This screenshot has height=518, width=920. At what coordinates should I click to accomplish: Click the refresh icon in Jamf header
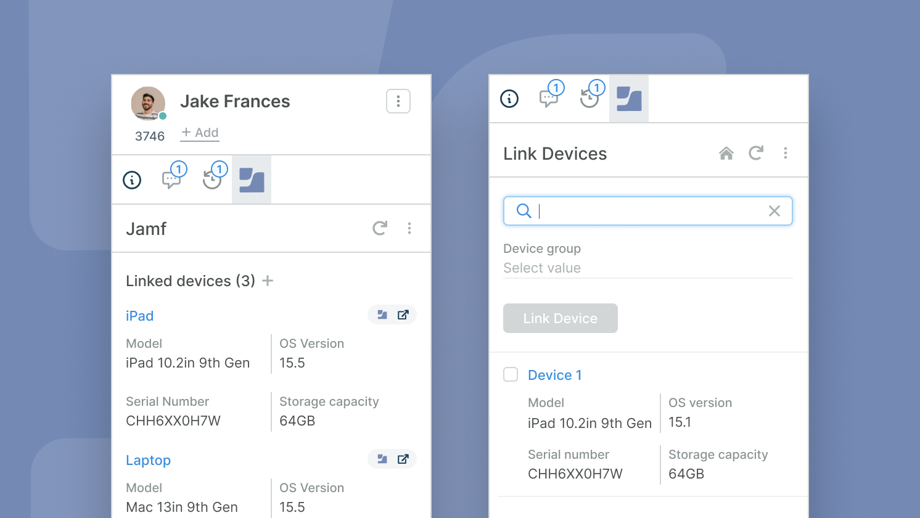pyautogui.click(x=380, y=228)
